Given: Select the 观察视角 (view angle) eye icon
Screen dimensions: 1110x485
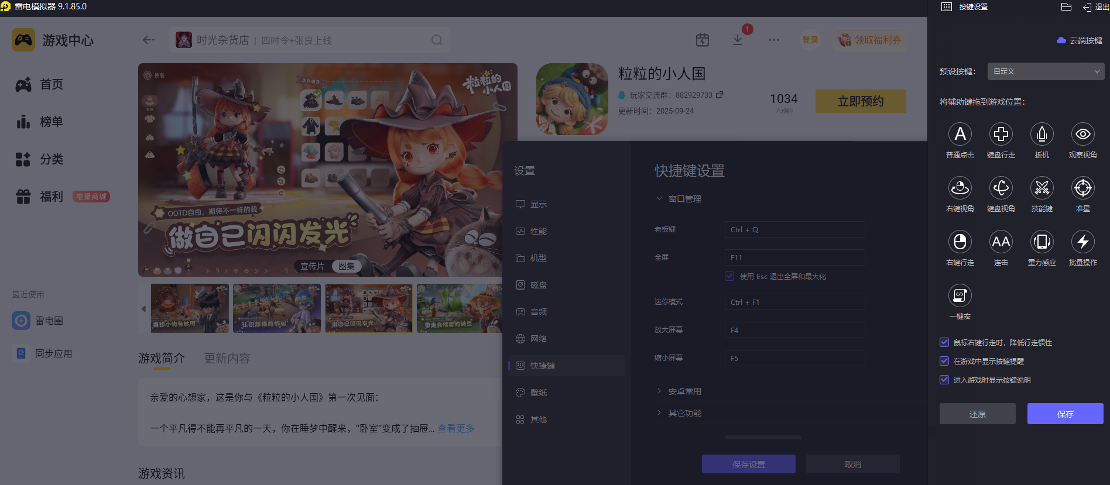Looking at the screenshot, I should click(x=1083, y=134).
